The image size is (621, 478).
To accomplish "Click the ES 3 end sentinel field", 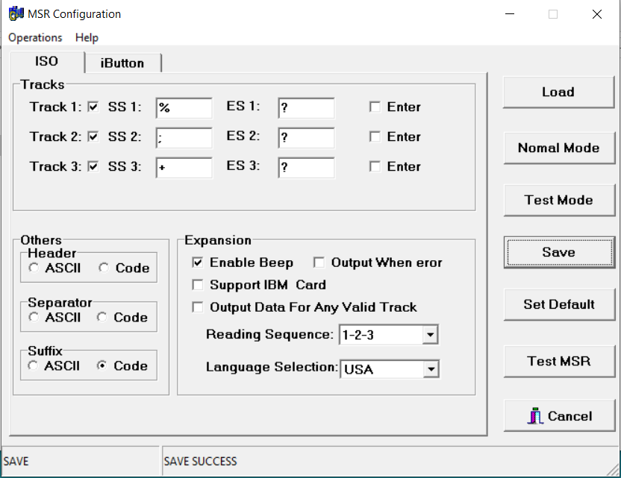I will click(306, 168).
